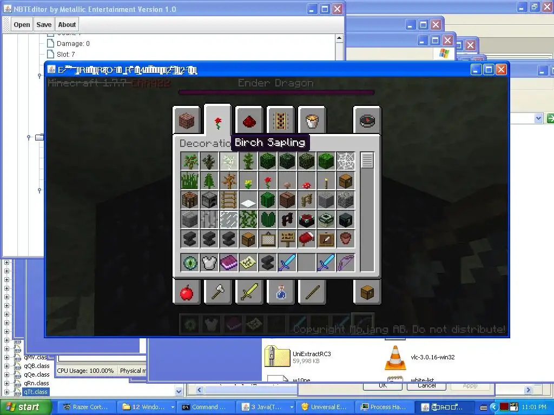Select the 'Slot: 7' tree row
Screen dimensions: 554x415
pos(61,55)
